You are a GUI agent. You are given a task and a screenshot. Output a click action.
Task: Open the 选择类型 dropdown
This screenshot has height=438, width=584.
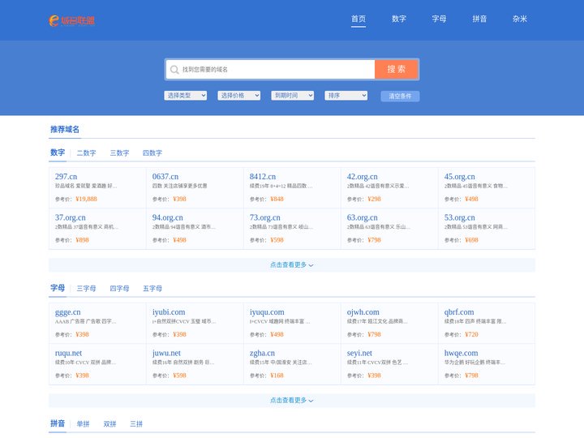point(186,96)
